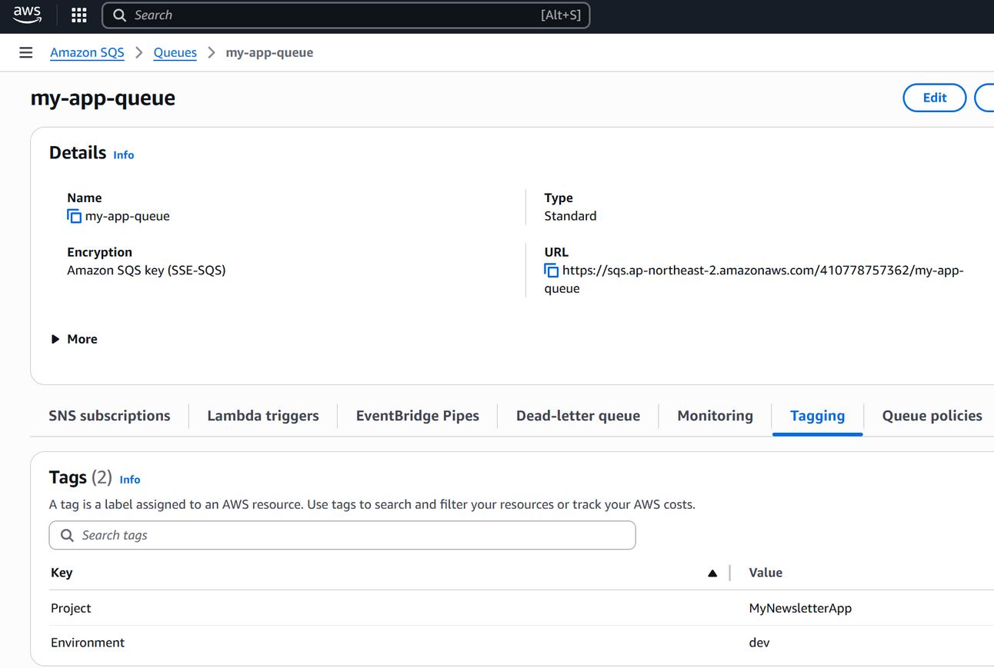Screen dimensions: 994x668
Task: Select the MyNewsletterApp tag value
Action: tap(800, 608)
